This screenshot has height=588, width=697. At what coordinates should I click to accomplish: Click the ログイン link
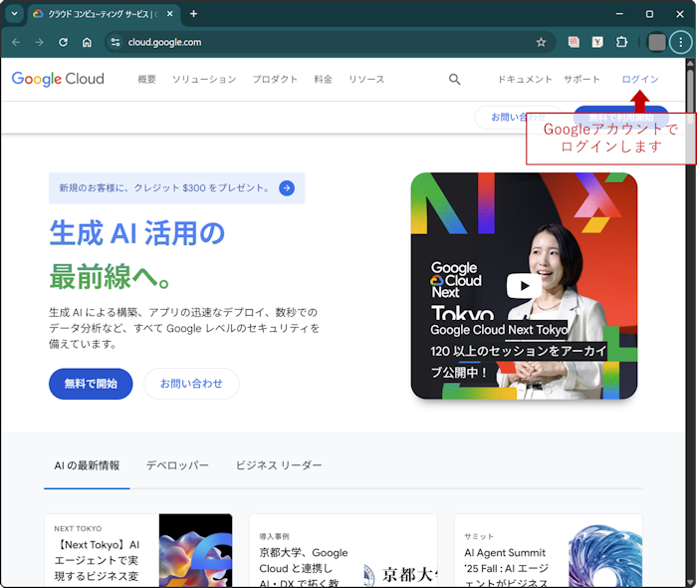pos(639,80)
